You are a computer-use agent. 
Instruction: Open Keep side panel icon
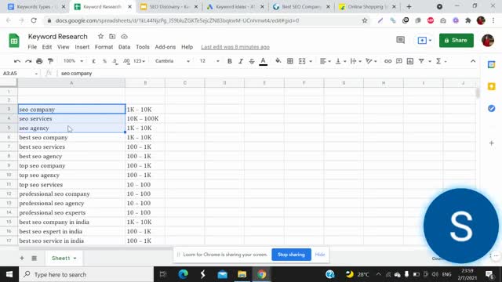[x=492, y=86]
